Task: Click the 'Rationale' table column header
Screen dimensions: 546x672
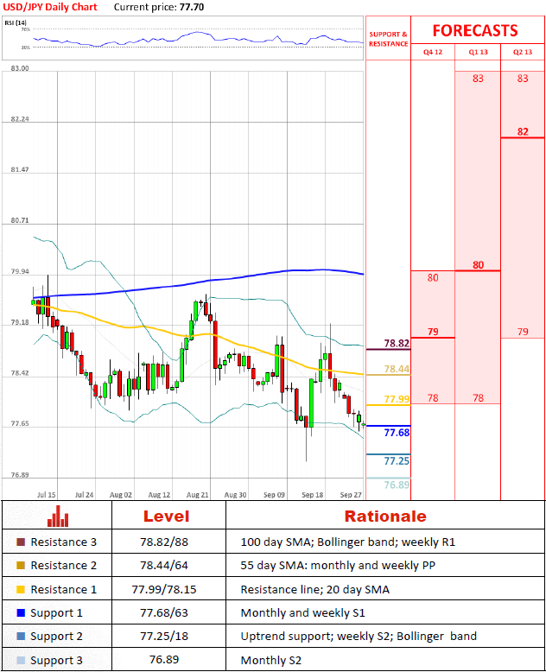Action: coord(385,516)
